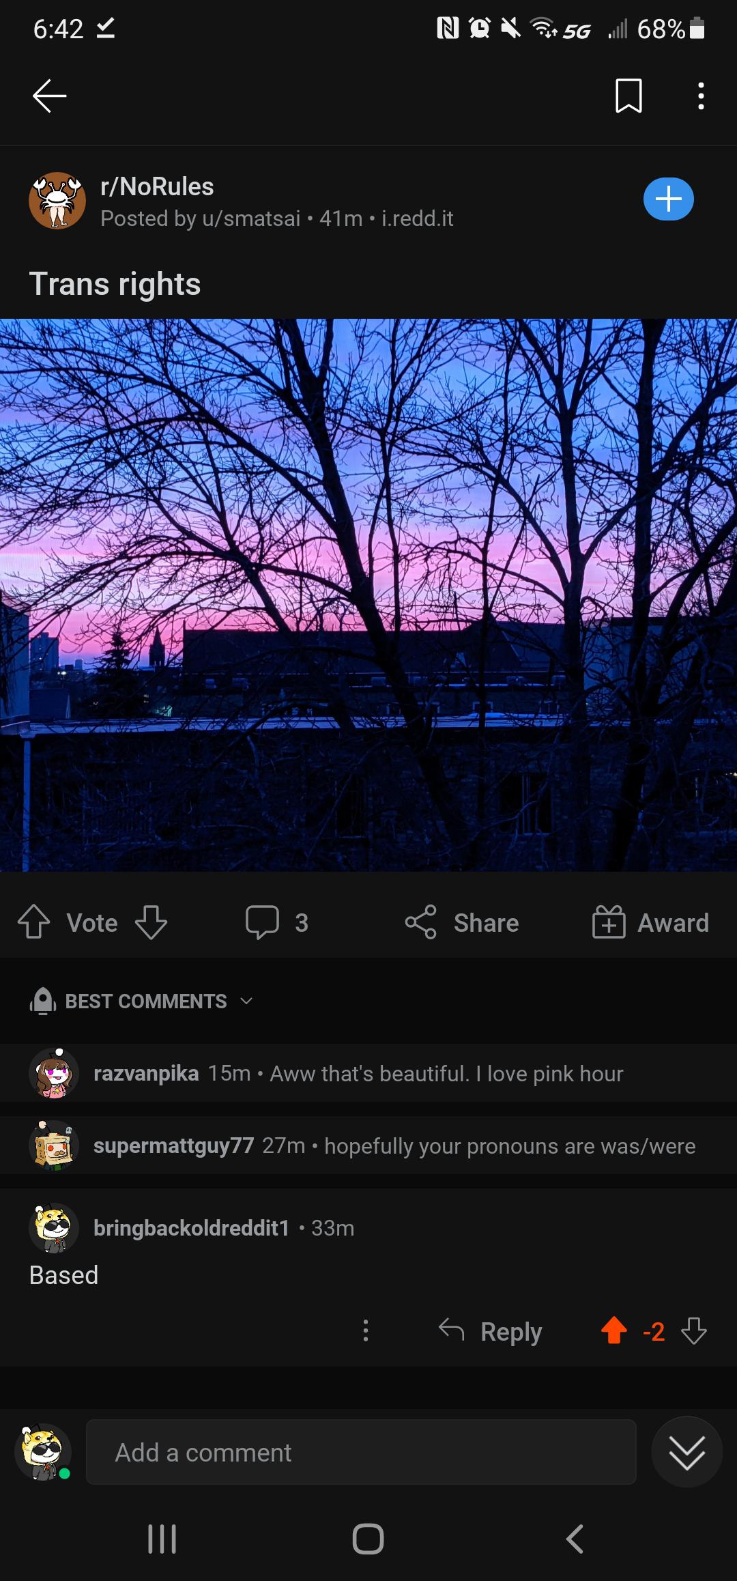737x1581 pixels.
Task: Go back using the top arrow
Action: tap(49, 96)
